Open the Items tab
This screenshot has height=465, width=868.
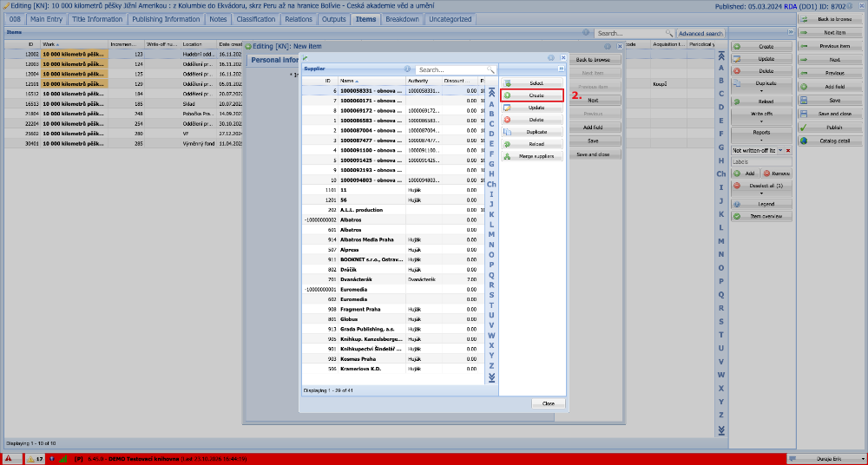365,19
